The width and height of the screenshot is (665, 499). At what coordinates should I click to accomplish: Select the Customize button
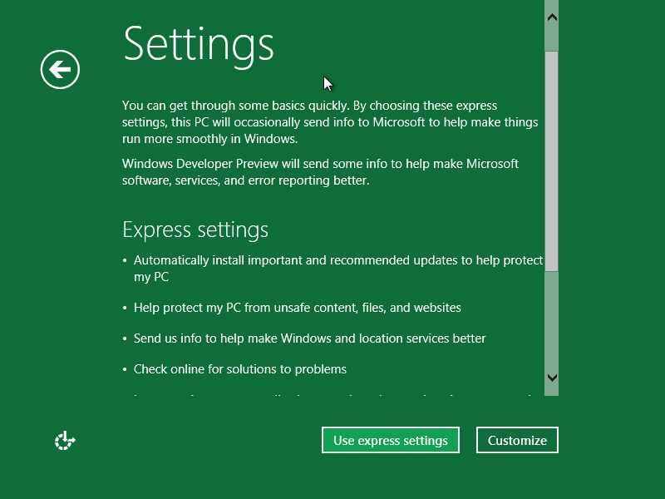point(517,440)
